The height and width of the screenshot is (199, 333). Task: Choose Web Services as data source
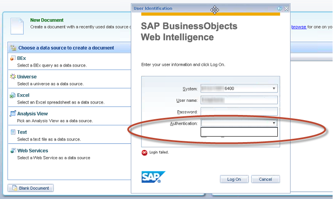coord(33,150)
